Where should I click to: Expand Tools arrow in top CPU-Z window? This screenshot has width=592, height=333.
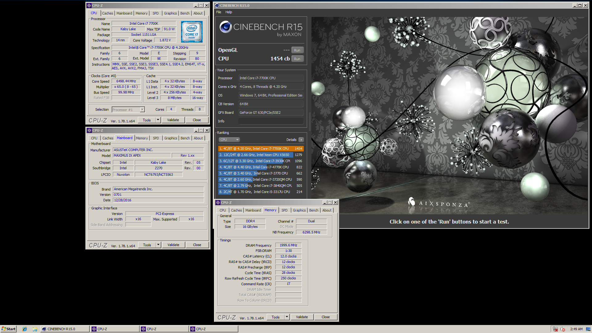click(x=158, y=120)
